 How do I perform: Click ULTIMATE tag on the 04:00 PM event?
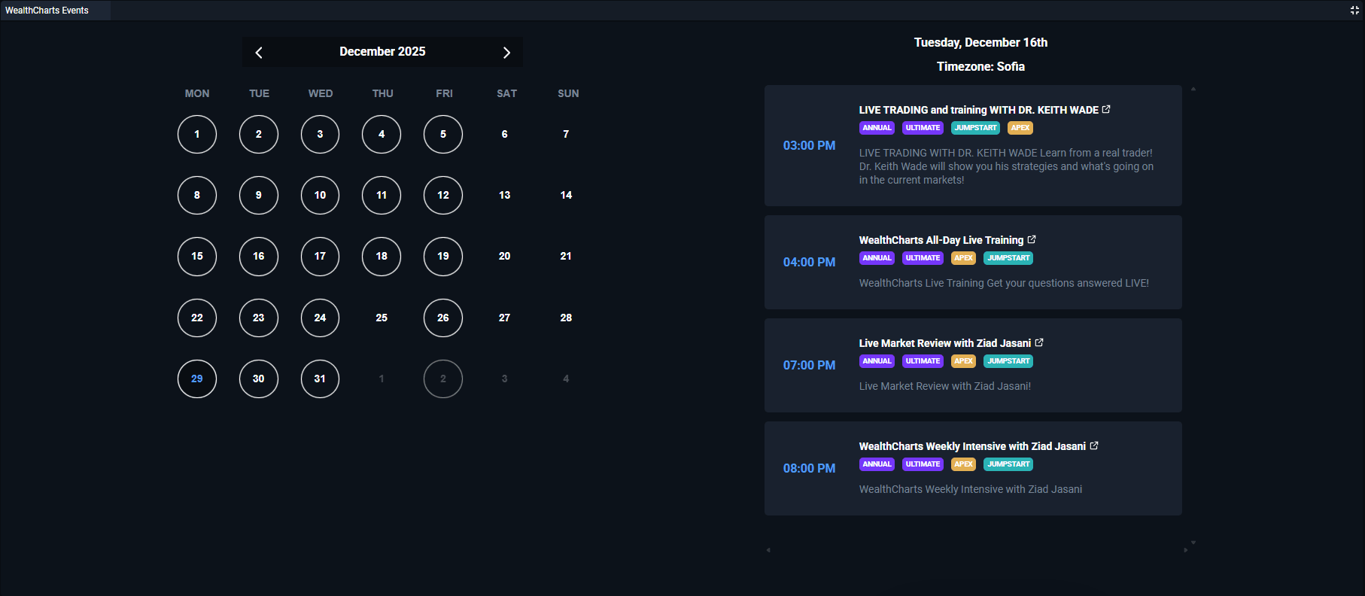point(923,258)
